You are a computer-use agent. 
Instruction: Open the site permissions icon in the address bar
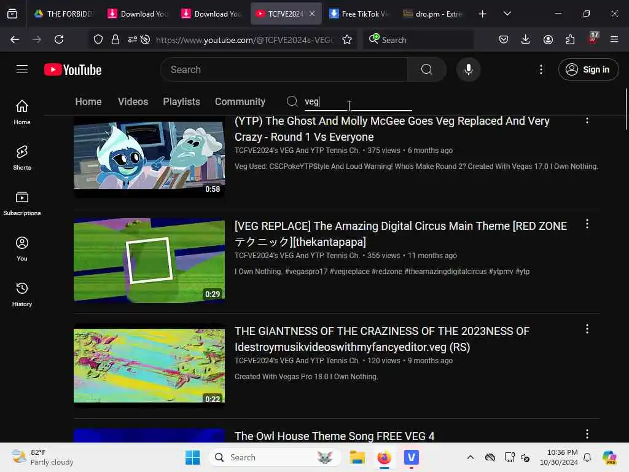(133, 39)
